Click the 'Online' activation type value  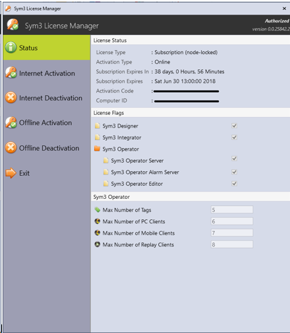tap(162, 62)
